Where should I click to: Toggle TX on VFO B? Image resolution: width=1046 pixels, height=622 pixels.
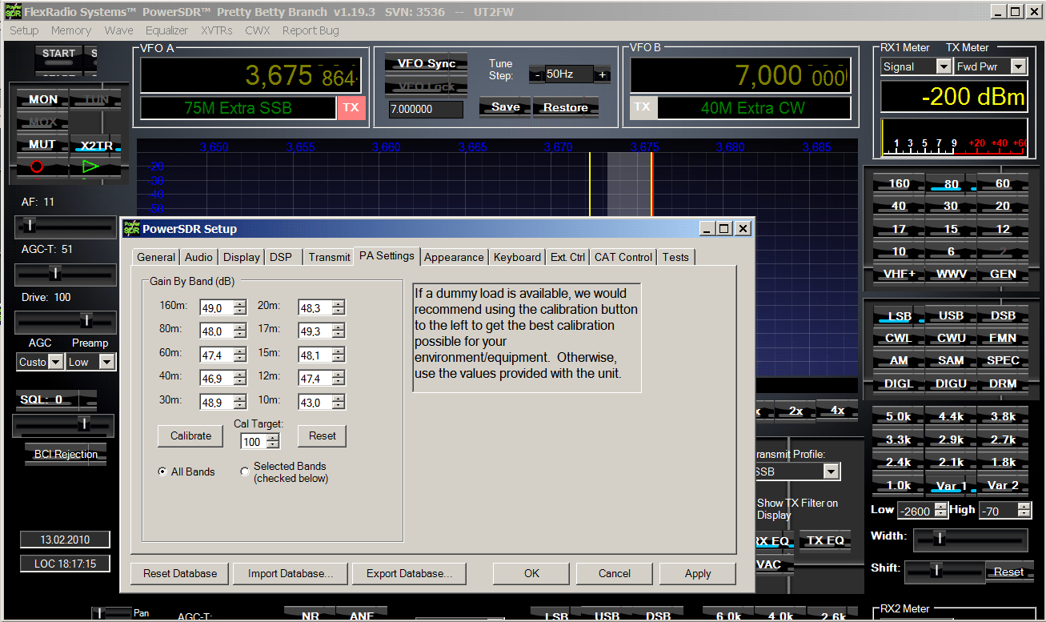tap(643, 107)
